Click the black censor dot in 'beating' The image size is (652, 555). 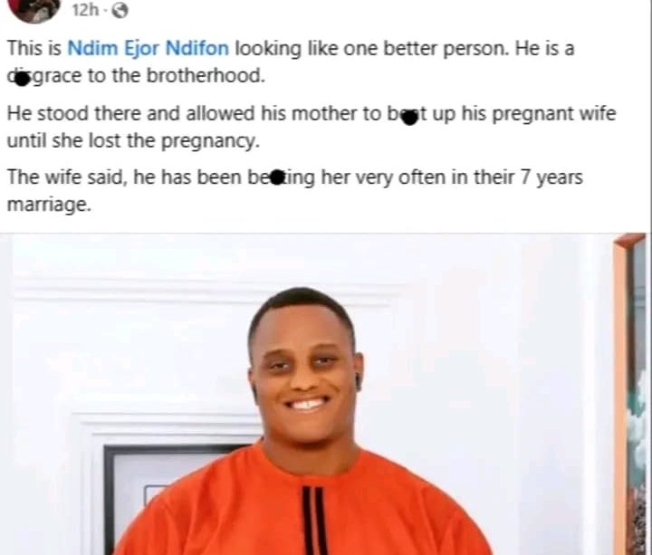point(277,177)
